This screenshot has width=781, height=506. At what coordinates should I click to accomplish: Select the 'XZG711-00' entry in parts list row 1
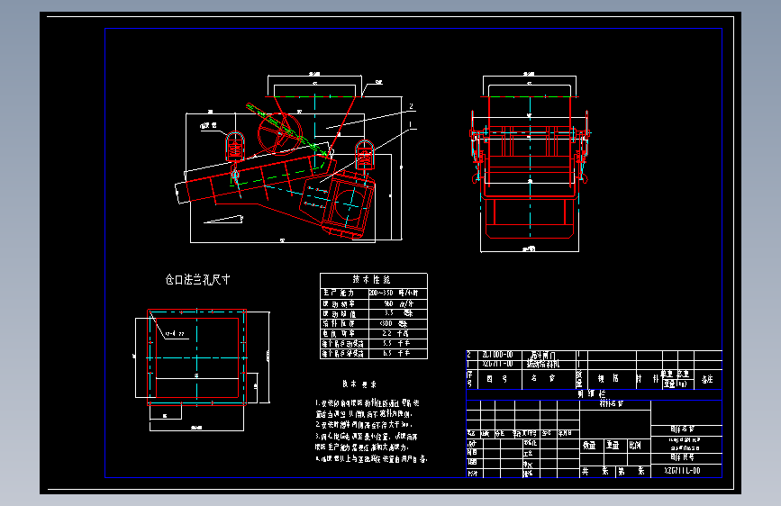(x=497, y=364)
